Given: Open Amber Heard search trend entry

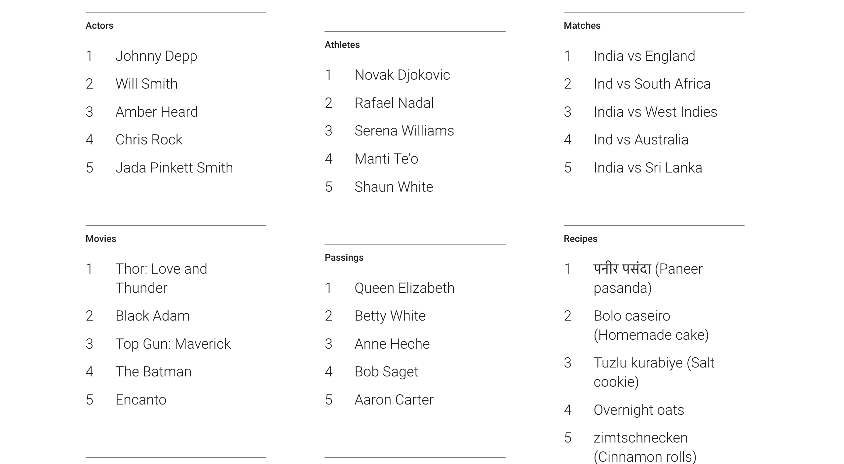Looking at the screenshot, I should coord(156,112).
